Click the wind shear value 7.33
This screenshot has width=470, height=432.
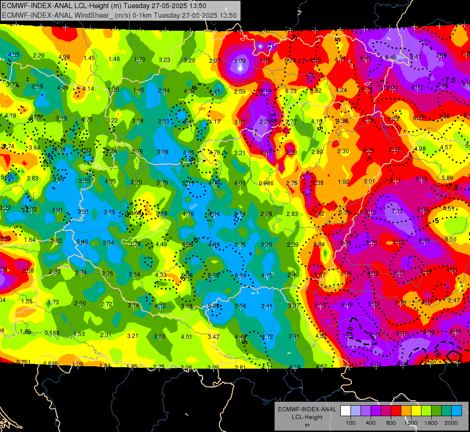pyautogui.click(x=397, y=211)
